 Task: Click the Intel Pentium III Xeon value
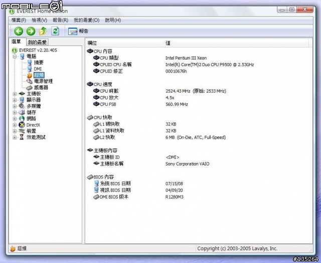[186, 58]
